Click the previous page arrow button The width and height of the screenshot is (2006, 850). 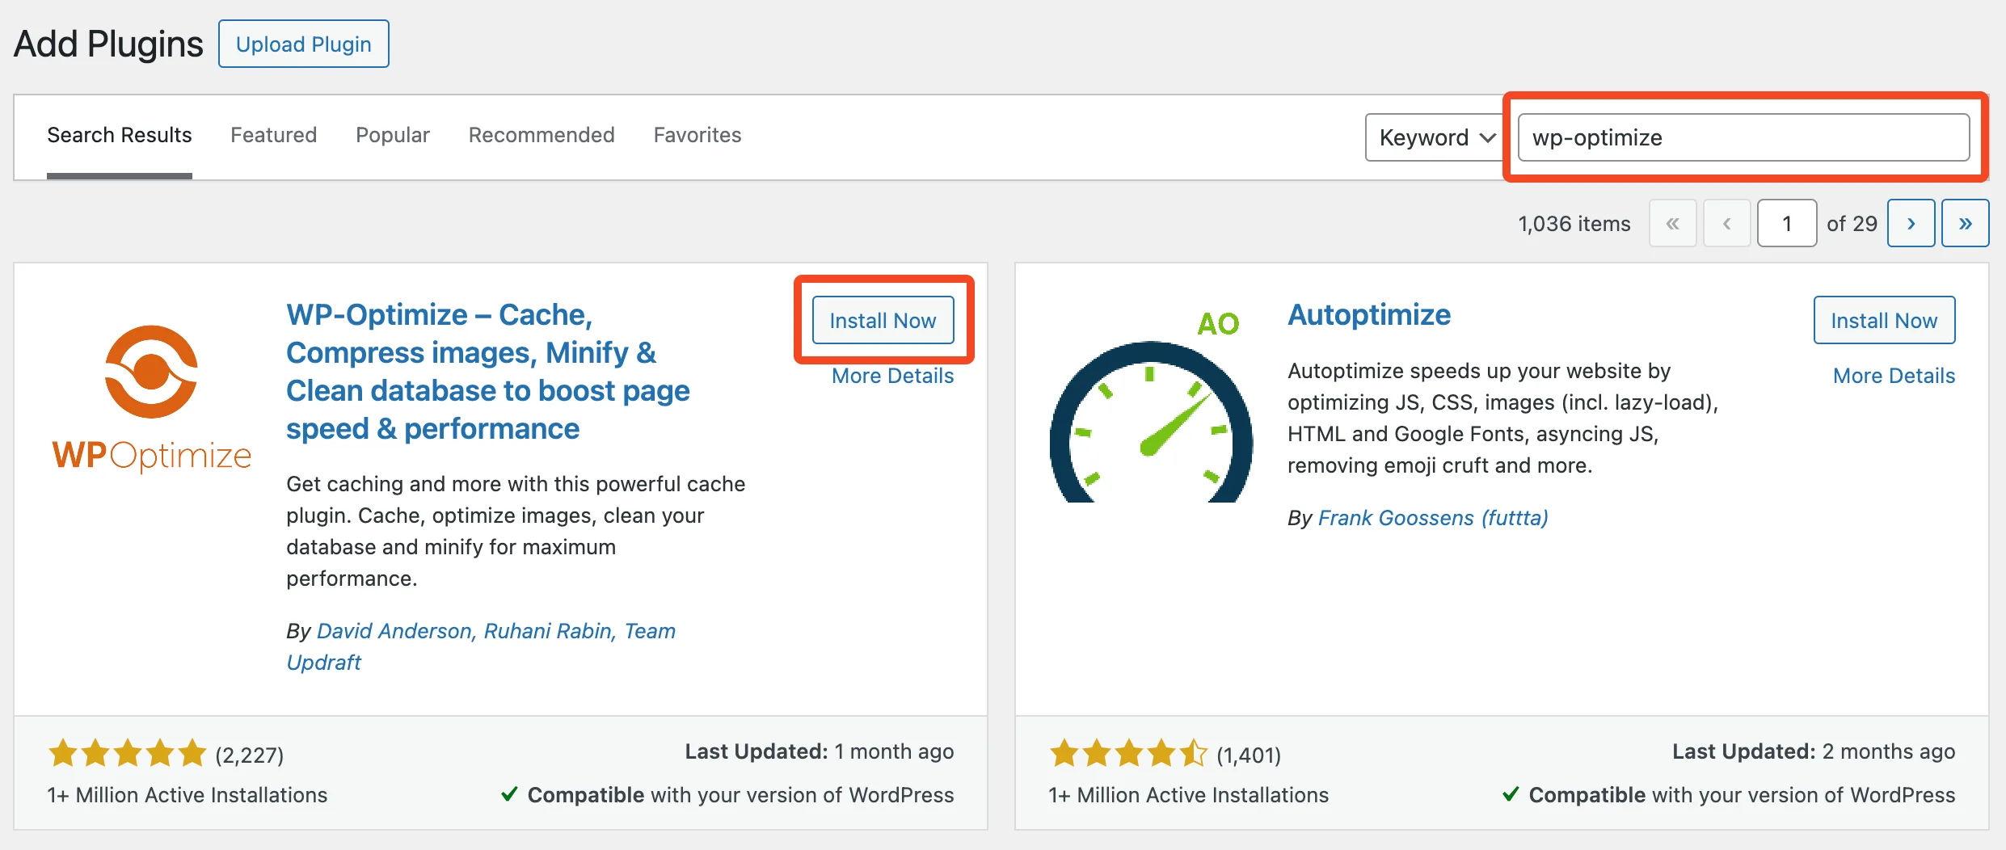[x=1726, y=223]
